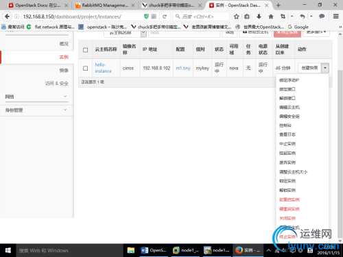Click the QR code icon in address bar
The width and height of the screenshot is (343, 257).
pyautogui.click(x=154, y=16)
